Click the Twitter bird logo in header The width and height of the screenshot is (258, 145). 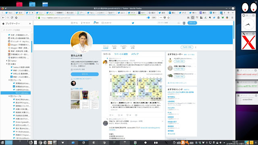(x=133, y=23)
